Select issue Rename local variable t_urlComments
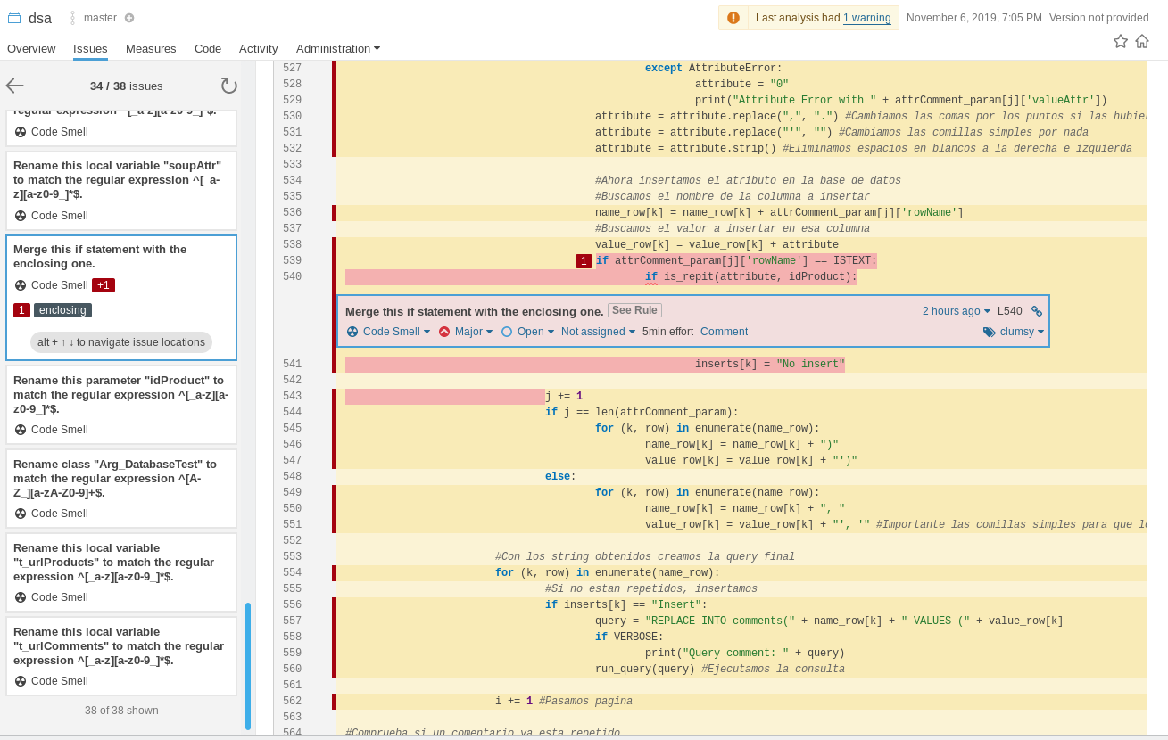The height and width of the screenshot is (740, 1168). 121,656
